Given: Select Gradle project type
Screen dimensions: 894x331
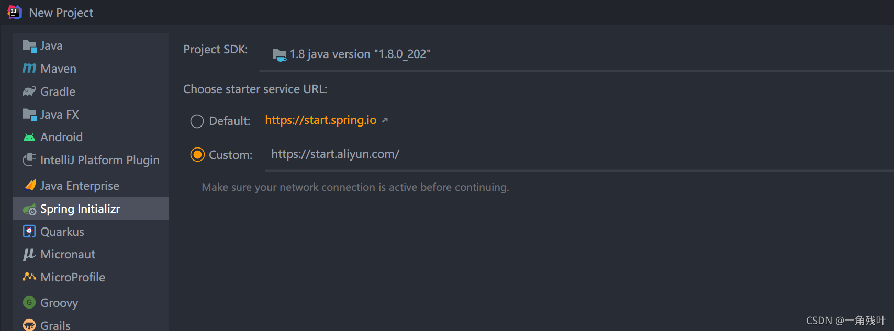Looking at the screenshot, I should [91, 92].
